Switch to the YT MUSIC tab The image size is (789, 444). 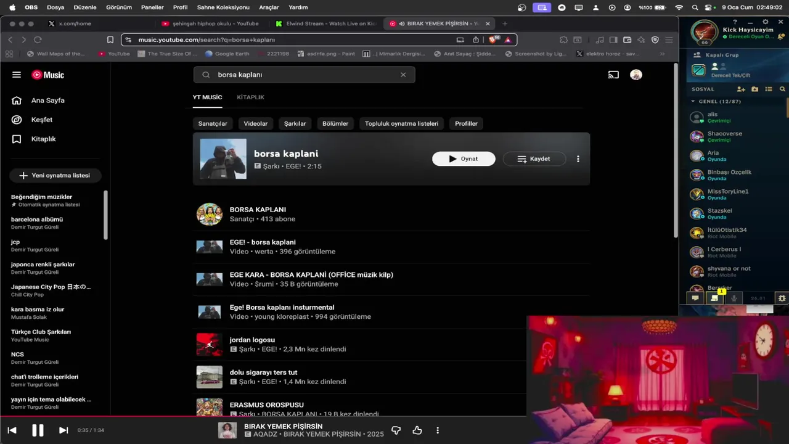[207, 97]
